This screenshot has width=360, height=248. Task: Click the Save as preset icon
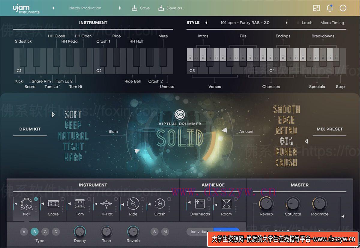(x=161, y=8)
